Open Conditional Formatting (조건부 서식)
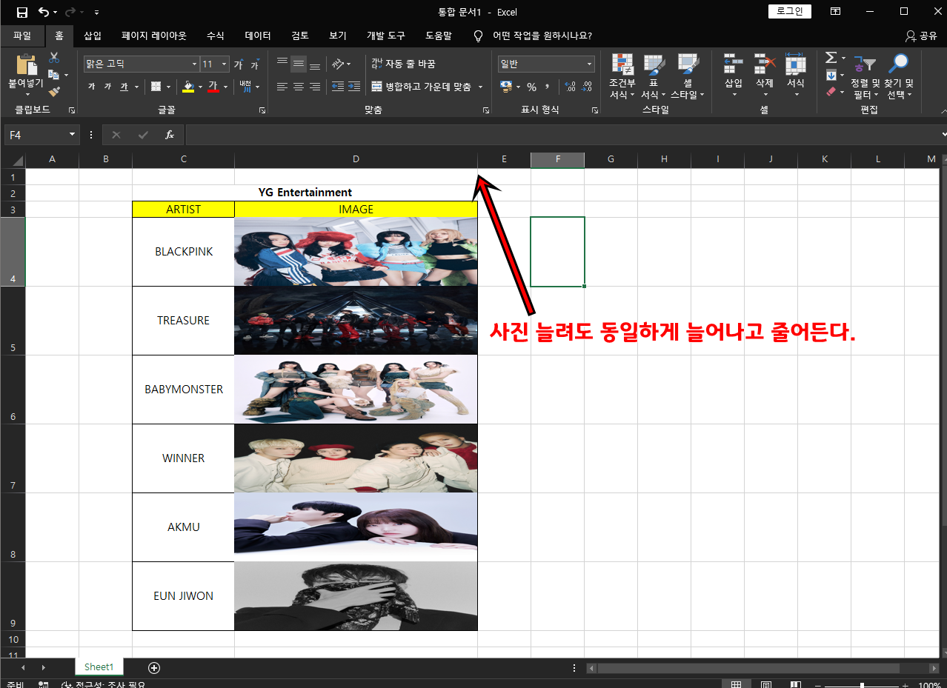The height and width of the screenshot is (688, 947). tap(622, 76)
